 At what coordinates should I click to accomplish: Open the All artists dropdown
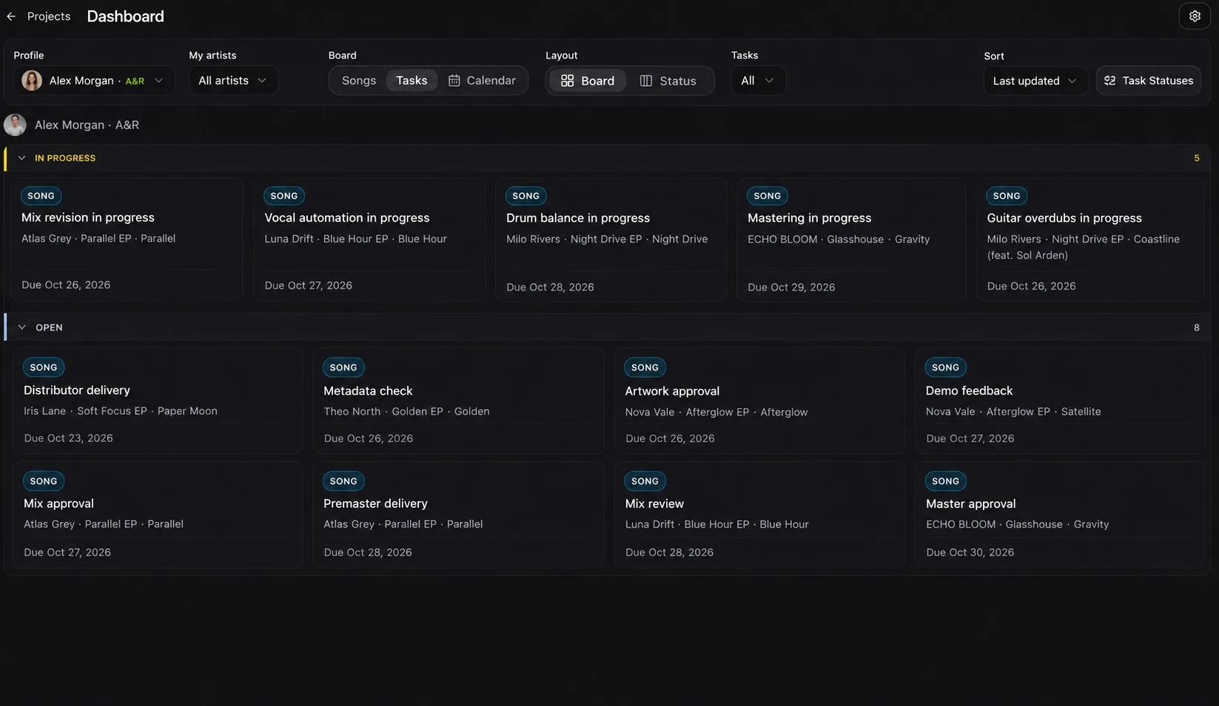(233, 81)
